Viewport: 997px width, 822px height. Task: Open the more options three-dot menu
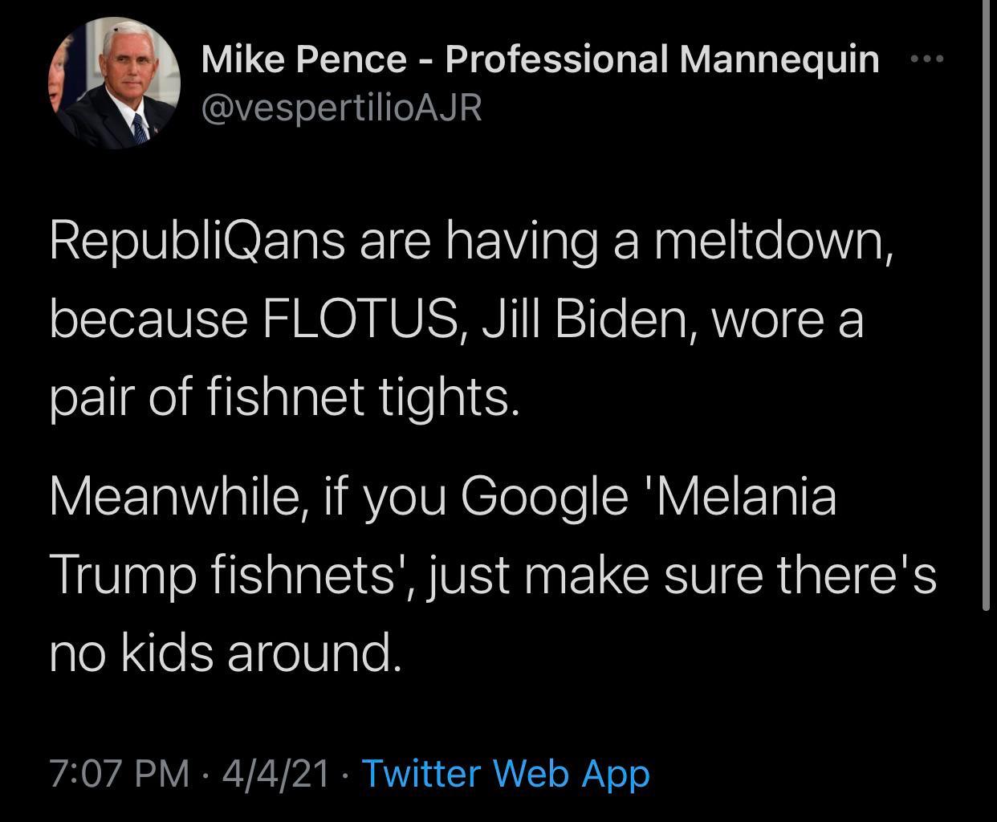(x=928, y=59)
